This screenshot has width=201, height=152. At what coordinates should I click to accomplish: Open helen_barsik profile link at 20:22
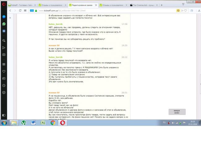(x=56, y=57)
